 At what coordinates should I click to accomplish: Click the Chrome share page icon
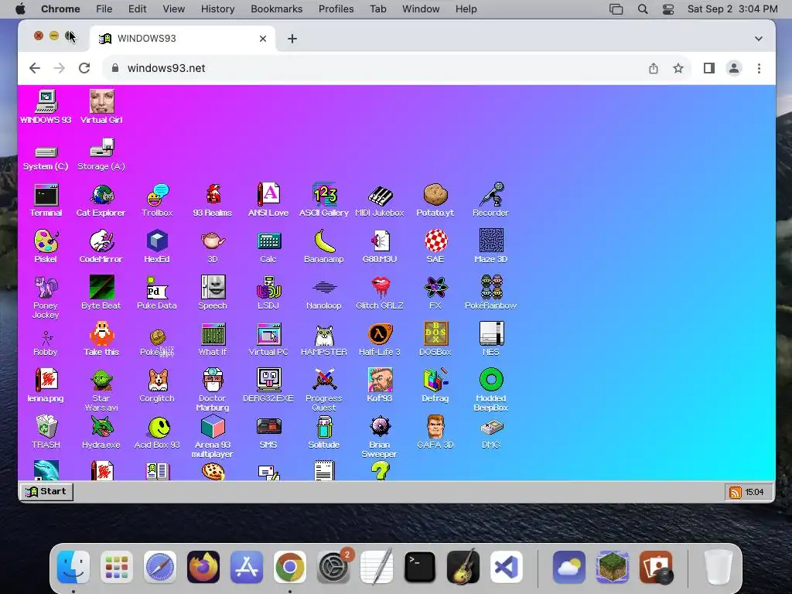[x=653, y=68]
